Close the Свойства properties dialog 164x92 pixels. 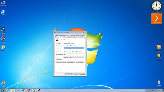point(85,33)
